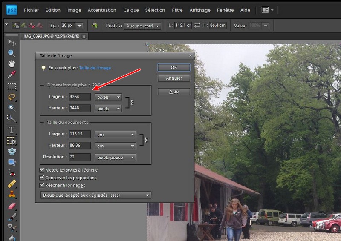Image resolution: width=341 pixels, height=241 pixels.
Task: Click the pixel Hauteur field 2448
Action: (x=80, y=108)
